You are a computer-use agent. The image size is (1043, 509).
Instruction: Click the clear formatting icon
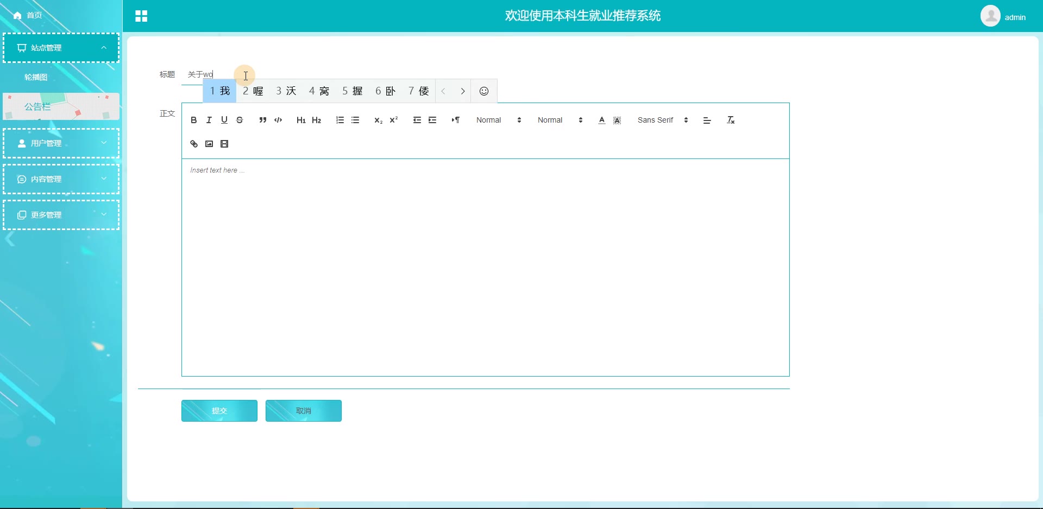pyautogui.click(x=731, y=120)
